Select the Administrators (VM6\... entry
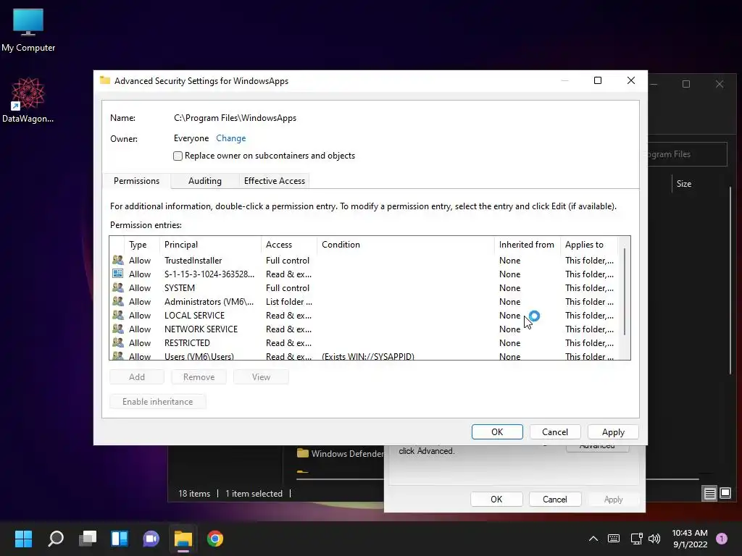This screenshot has width=742, height=556. (x=365, y=301)
